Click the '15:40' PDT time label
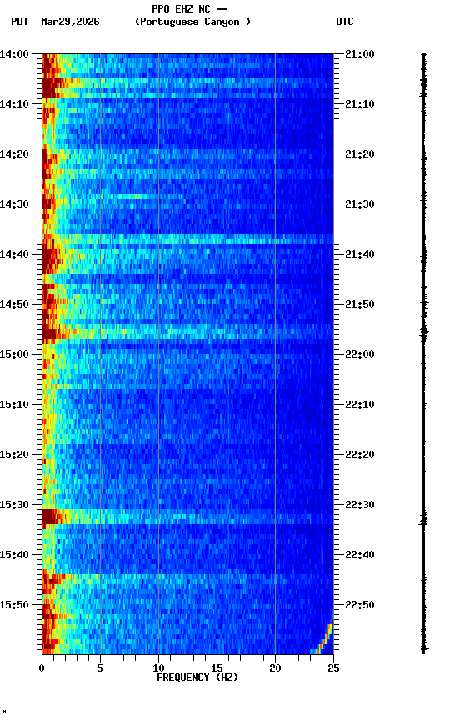The width and height of the screenshot is (460, 721). [14, 555]
